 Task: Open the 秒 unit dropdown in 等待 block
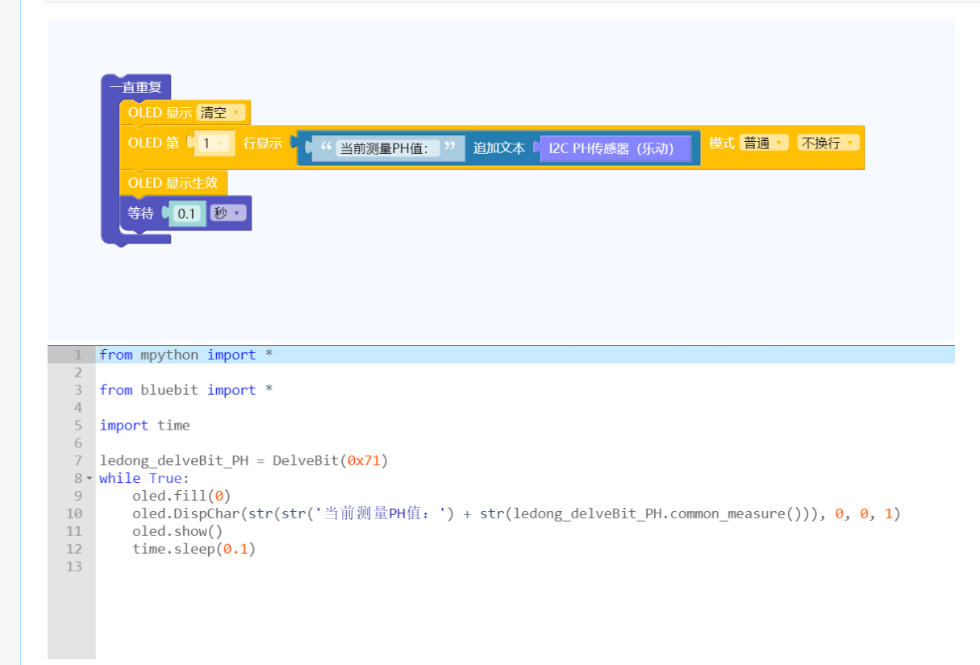pyautogui.click(x=227, y=214)
